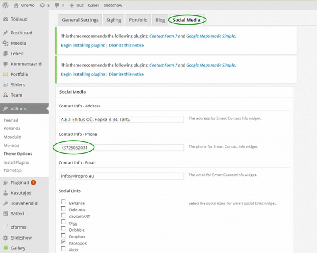Switch to the General Settings tab

[80, 20]
